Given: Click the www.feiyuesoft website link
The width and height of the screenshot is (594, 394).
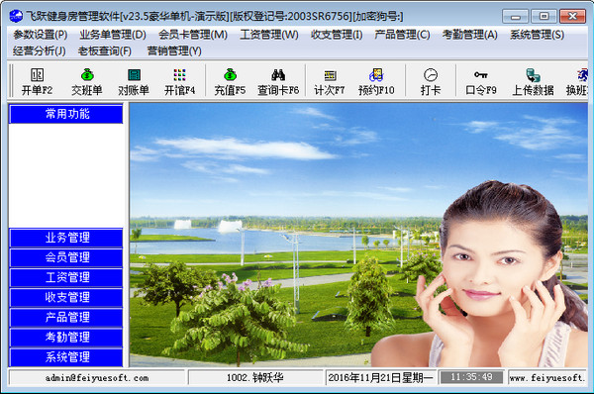Looking at the screenshot, I should point(547,378).
